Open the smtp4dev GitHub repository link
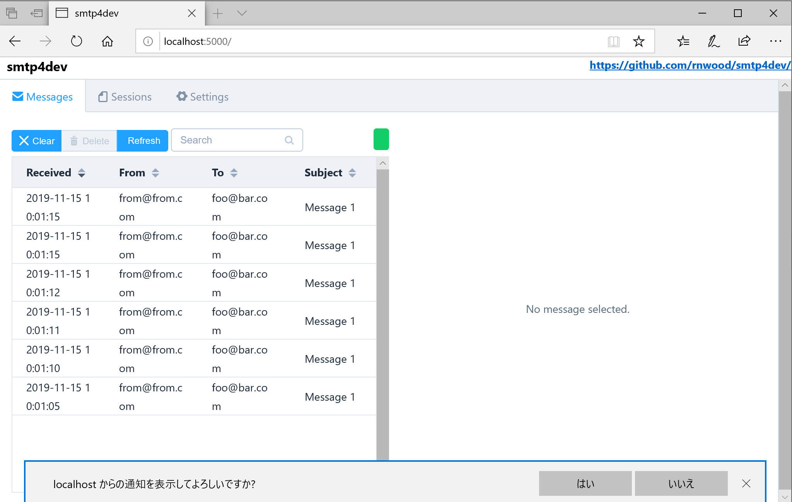The height and width of the screenshot is (502, 792). (689, 65)
